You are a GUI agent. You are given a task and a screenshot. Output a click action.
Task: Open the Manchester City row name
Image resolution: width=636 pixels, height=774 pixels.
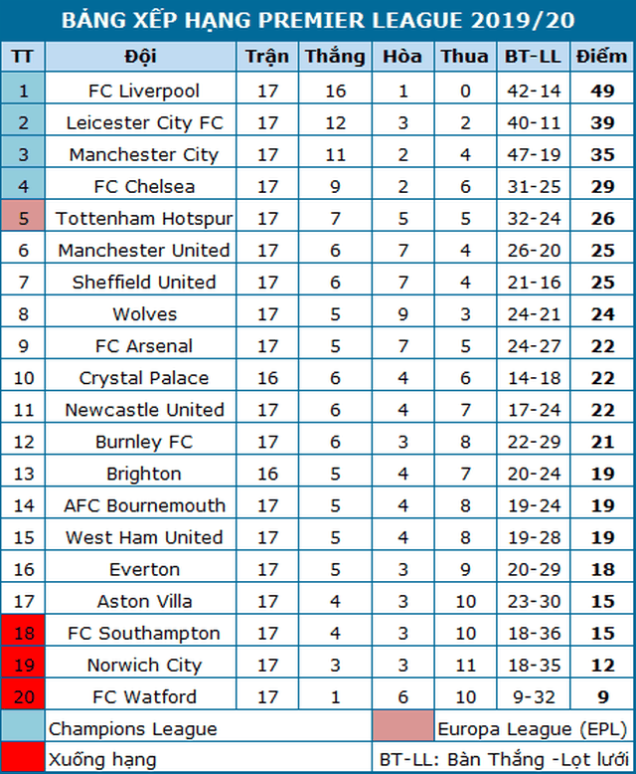(144, 154)
